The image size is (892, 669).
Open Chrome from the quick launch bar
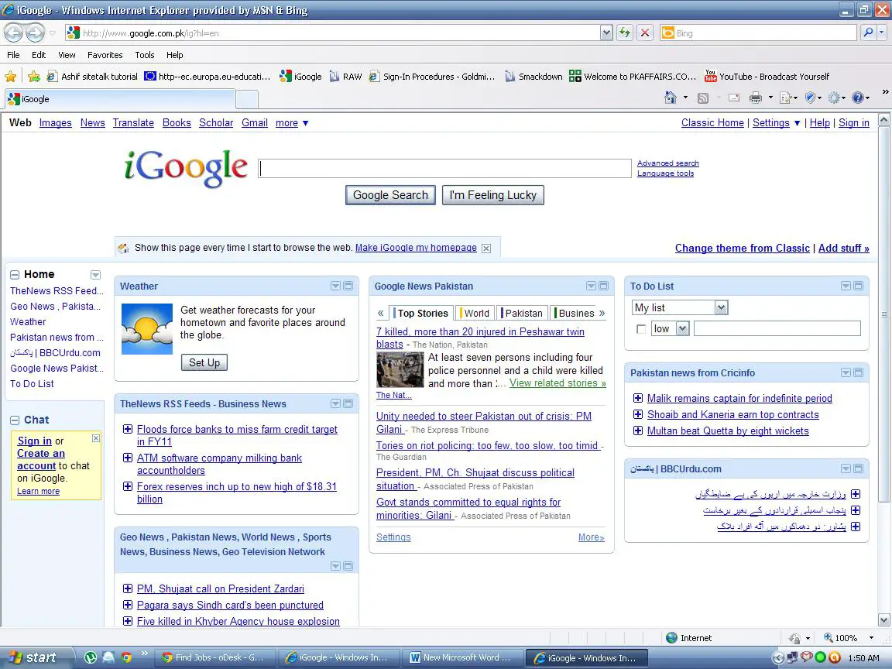pos(126,657)
